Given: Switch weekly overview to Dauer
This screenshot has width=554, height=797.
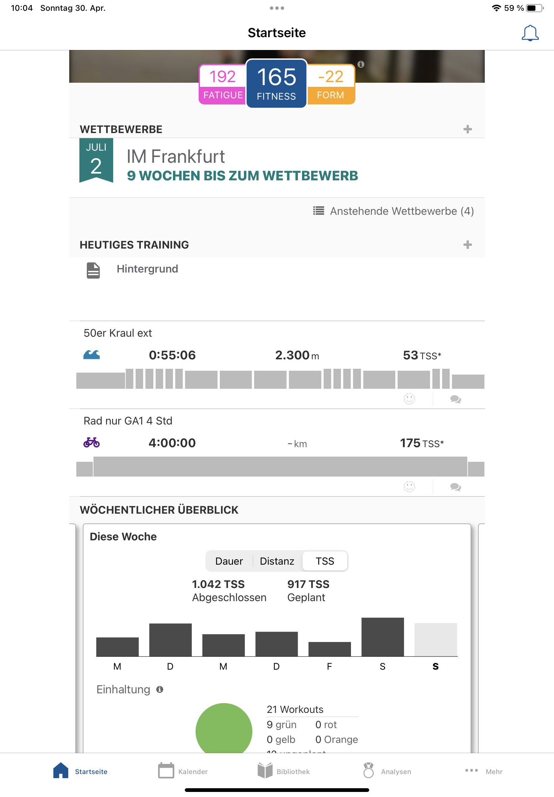Looking at the screenshot, I should coord(229,561).
